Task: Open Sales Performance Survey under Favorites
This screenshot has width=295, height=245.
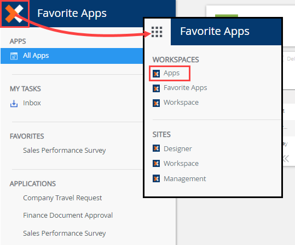Action: [x=65, y=151]
